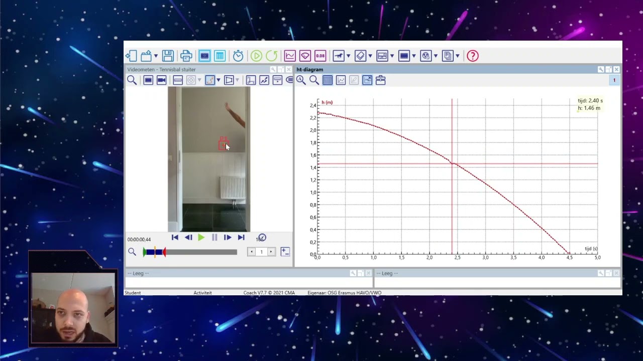
Task: Click the scatter points icon in ht-diagram toolbar
Action: coord(341,80)
